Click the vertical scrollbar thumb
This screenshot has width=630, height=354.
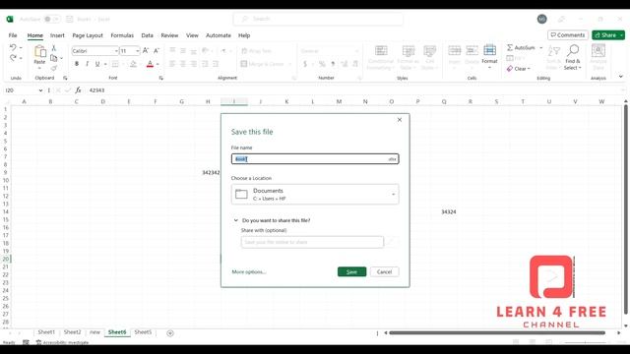tap(625, 209)
